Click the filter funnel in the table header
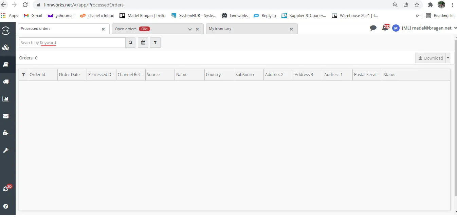Image resolution: width=457 pixels, height=217 pixels. [23, 75]
